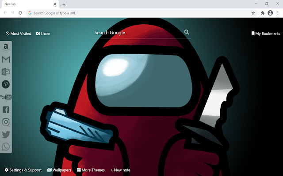Bookmark this tab with the star icon

click(x=253, y=13)
